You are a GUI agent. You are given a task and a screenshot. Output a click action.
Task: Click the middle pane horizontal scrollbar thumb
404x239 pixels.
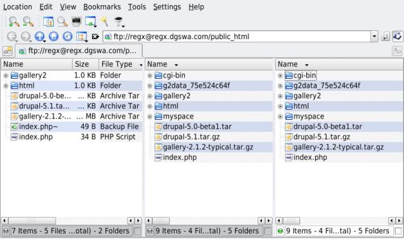161,221
